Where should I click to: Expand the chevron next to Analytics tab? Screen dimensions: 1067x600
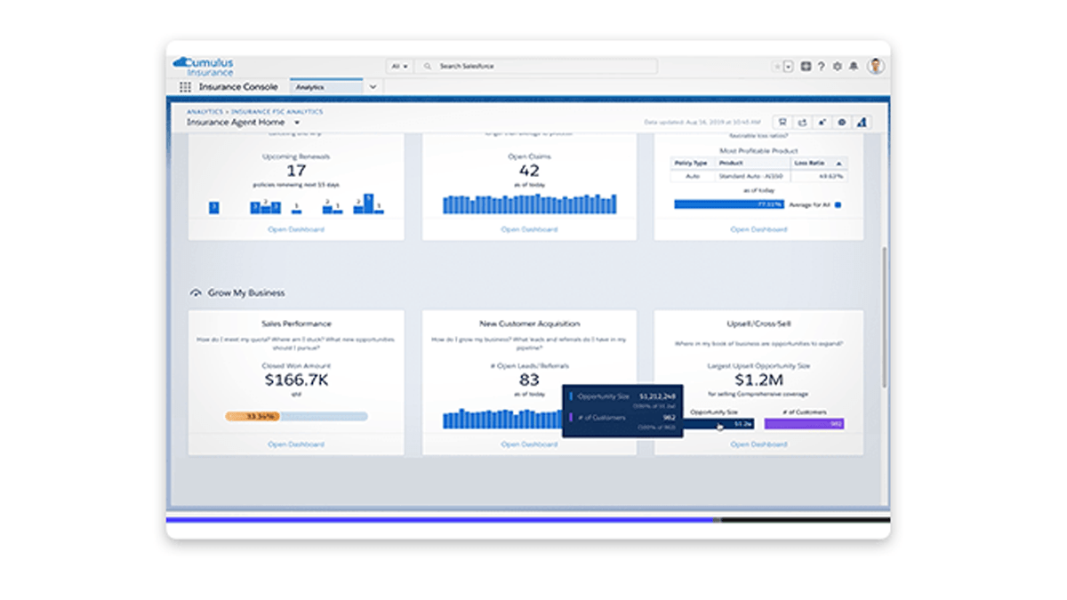pos(373,87)
